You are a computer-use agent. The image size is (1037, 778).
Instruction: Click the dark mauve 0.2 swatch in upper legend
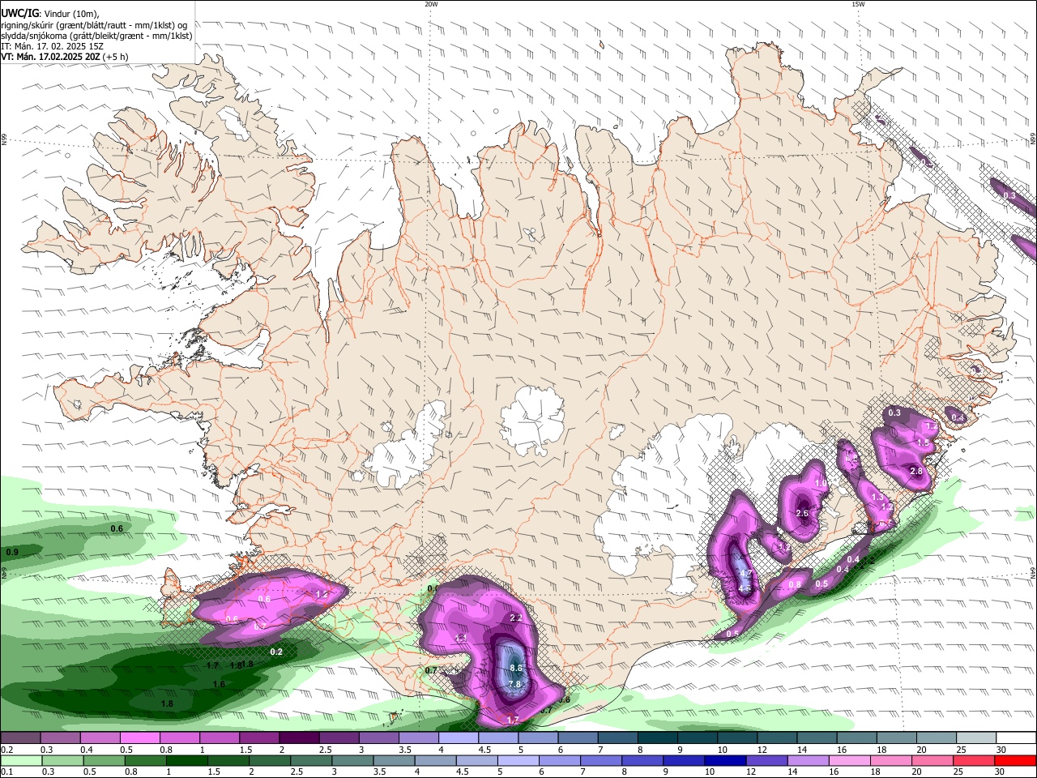coord(19,738)
